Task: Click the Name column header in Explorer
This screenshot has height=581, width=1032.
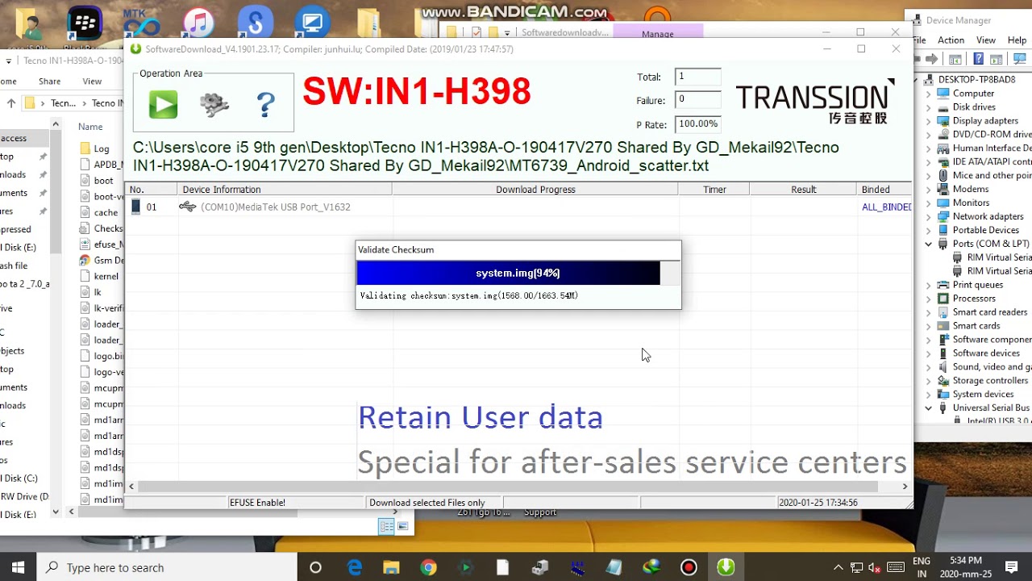Action: point(90,127)
